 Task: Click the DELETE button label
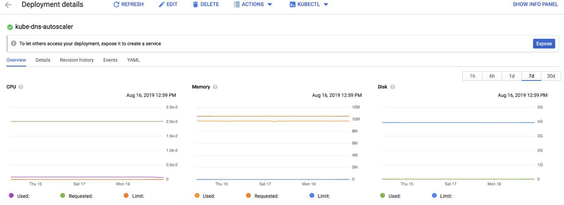point(209,4)
